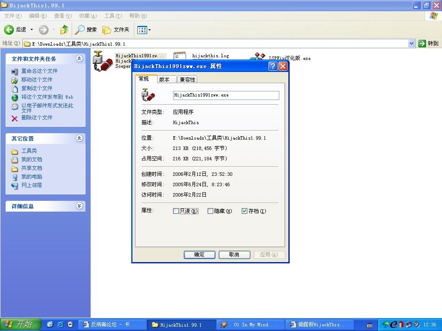The image size is (442, 331).
Task: Switch to the 兼容性 tab
Action: [187, 80]
